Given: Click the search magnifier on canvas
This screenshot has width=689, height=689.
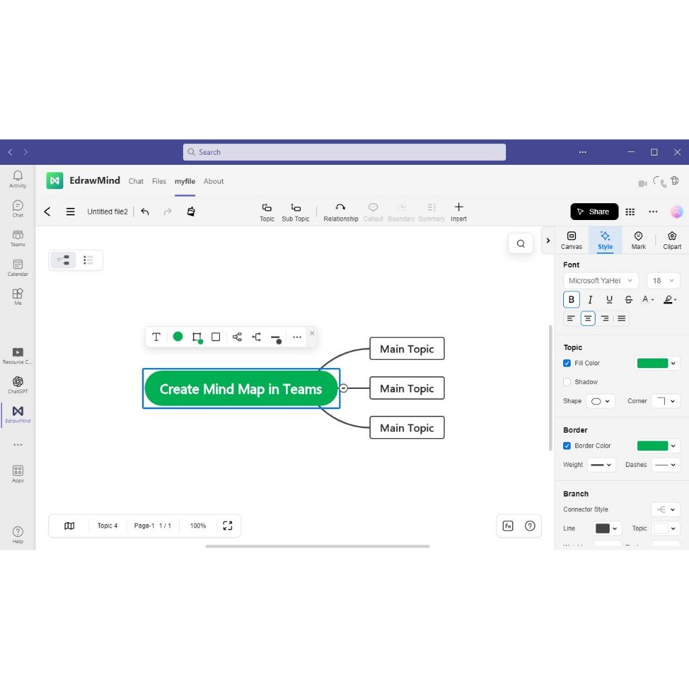Looking at the screenshot, I should pos(521,244).
